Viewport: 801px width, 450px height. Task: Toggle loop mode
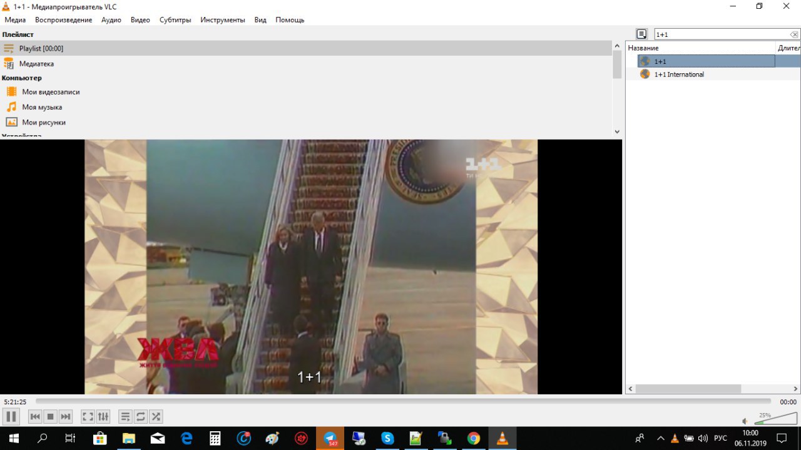[141, 416]
